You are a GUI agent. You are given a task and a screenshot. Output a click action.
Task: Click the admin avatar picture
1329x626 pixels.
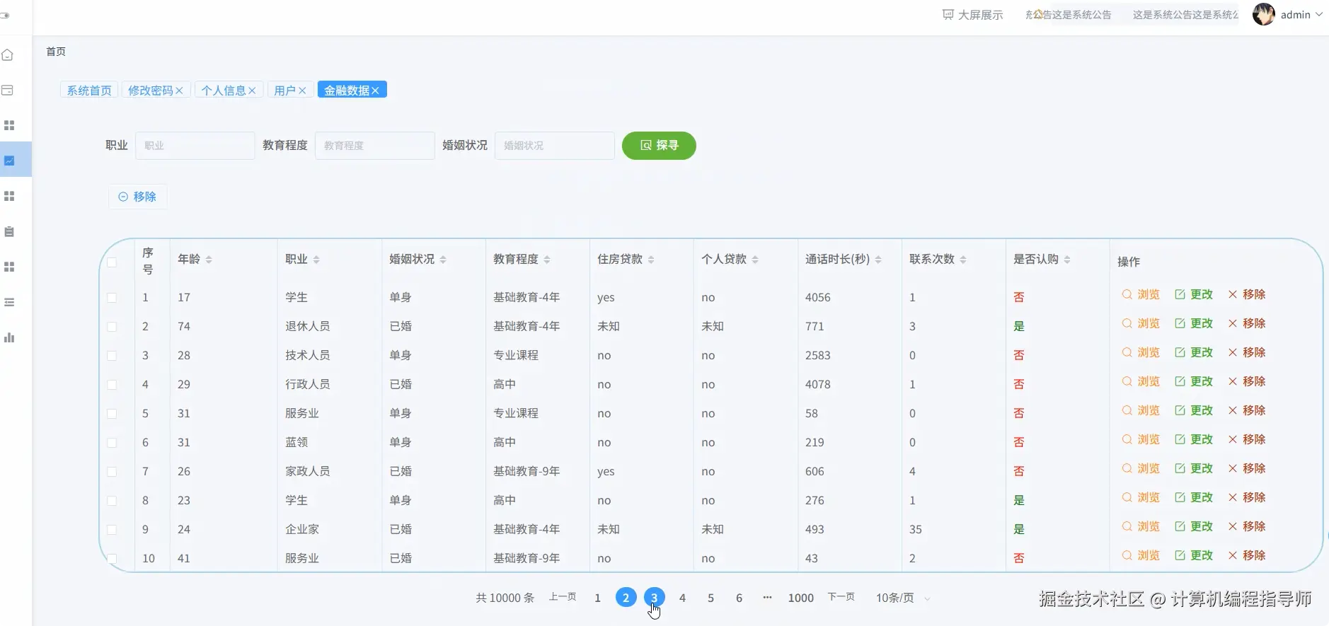pos(1264,14)
